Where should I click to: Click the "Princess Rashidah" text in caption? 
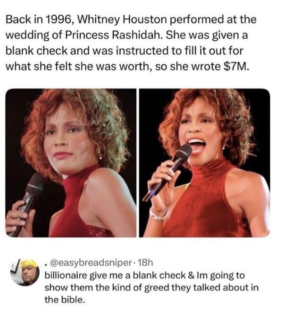[109, 35]
